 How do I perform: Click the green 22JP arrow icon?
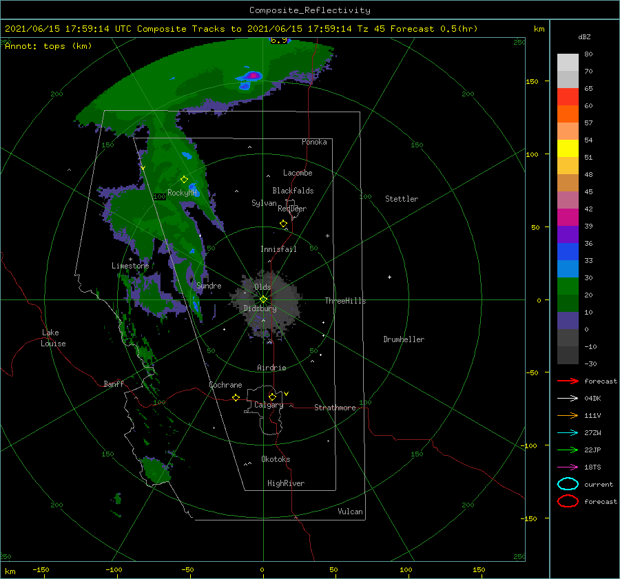tap(568, 450)
